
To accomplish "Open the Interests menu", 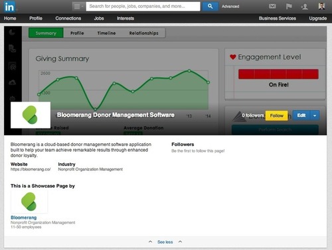I will (125, 19).
